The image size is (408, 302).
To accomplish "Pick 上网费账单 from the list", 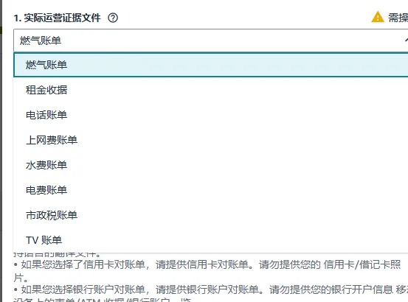I will pyautogui.click(x=210, y=140).
